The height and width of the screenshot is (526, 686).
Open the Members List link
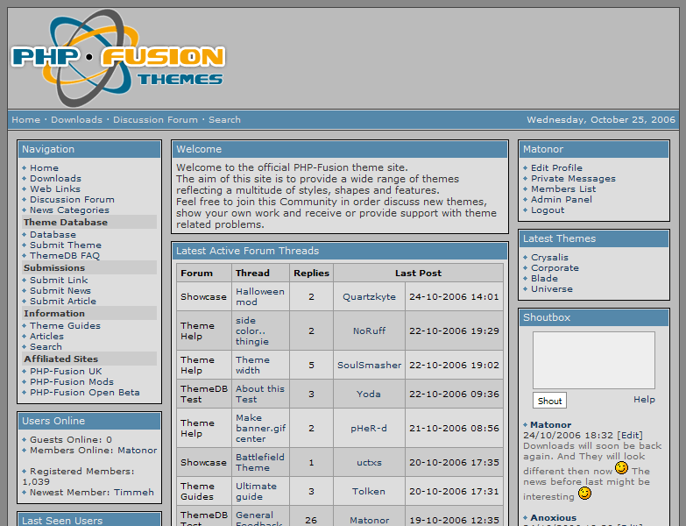[x=563, y=189]
